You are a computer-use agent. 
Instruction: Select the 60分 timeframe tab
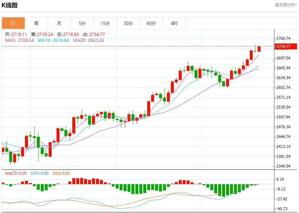coord(151,23)
